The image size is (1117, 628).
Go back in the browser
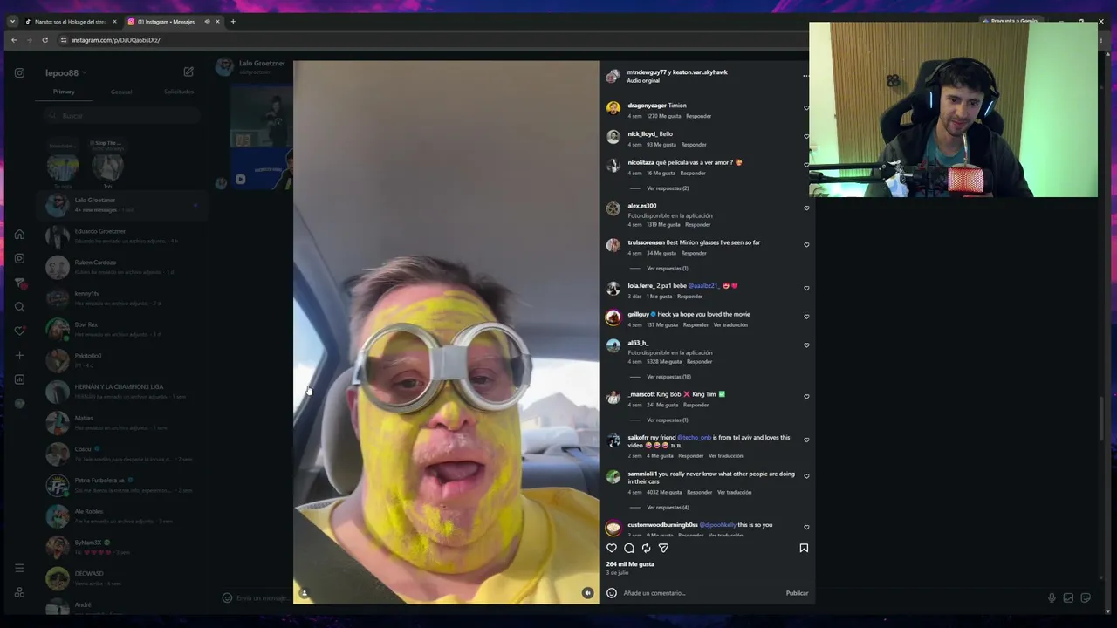click(x=14, y=40)
